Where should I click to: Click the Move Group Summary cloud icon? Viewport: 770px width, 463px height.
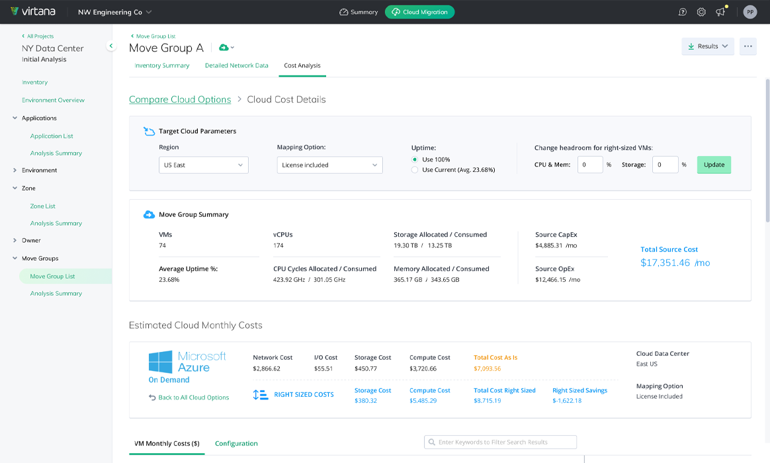149,214
